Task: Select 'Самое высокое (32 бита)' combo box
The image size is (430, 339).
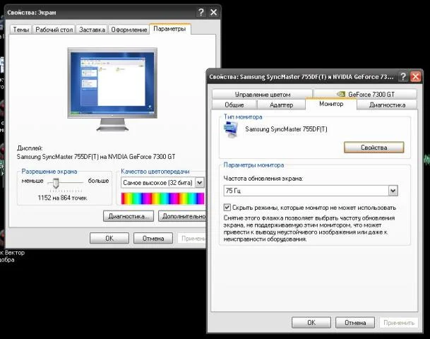Action: coord(162,183)
